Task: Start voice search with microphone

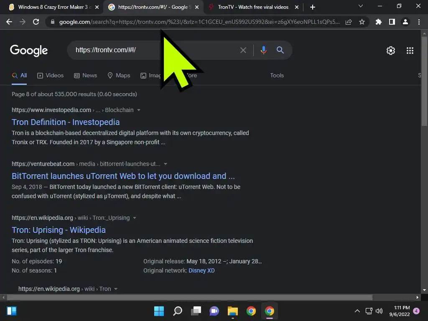Action: point(263,50)
